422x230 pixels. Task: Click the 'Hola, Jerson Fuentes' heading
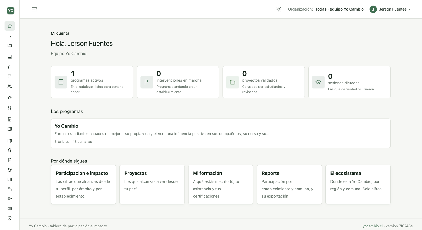click(82, 44)
